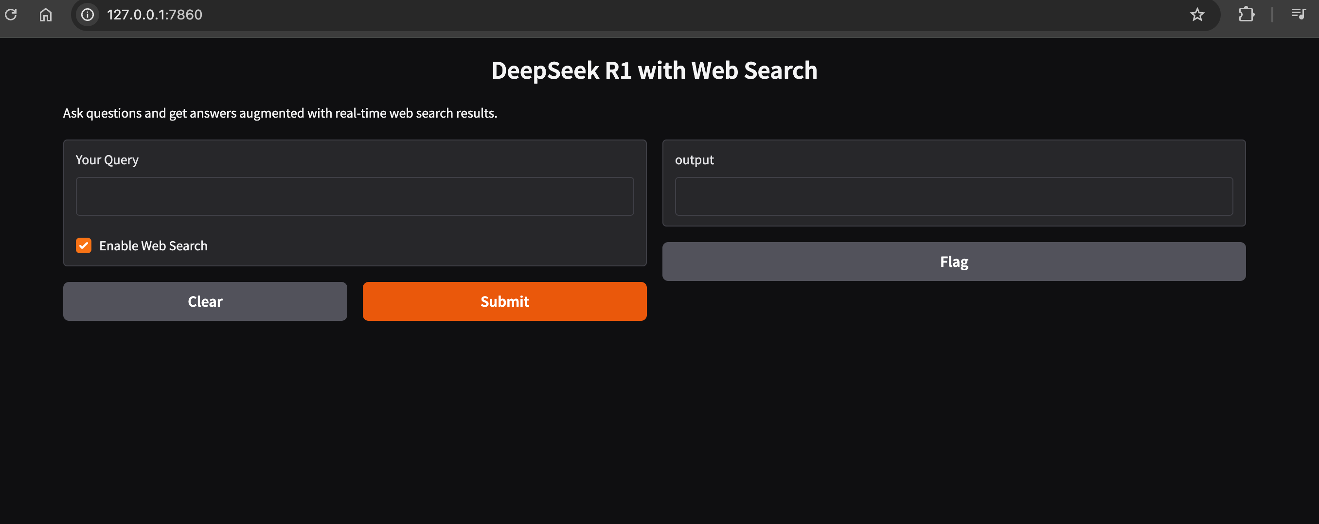1319x524 pixels.
Task: Submit the query with the orange button
Action: point(504,301)
